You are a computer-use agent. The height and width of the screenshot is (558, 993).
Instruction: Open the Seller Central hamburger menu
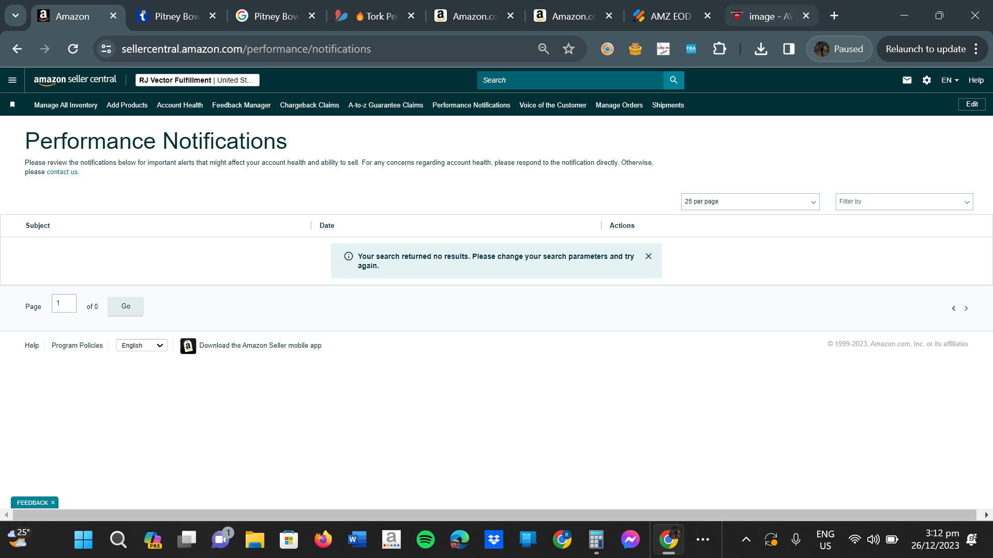12,80
